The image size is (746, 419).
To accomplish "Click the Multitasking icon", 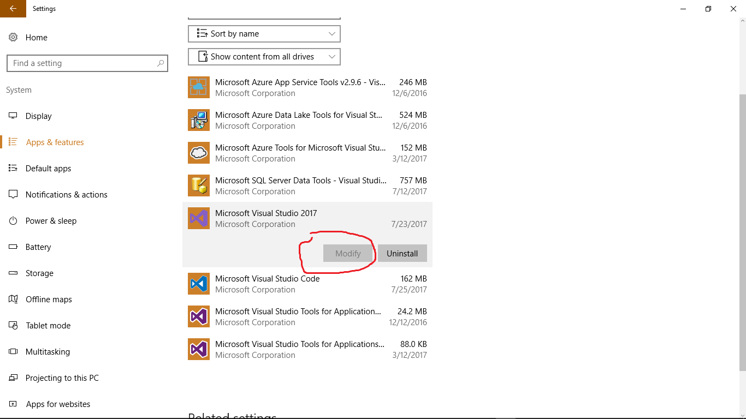I will [13, 351].
